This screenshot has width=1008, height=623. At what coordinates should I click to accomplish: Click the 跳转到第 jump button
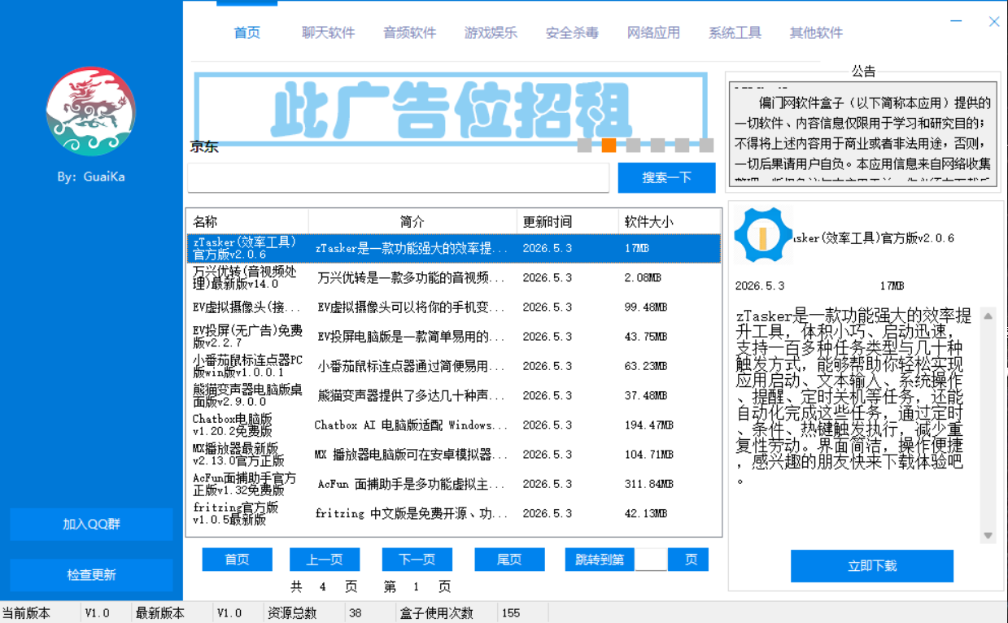(600, 560)
